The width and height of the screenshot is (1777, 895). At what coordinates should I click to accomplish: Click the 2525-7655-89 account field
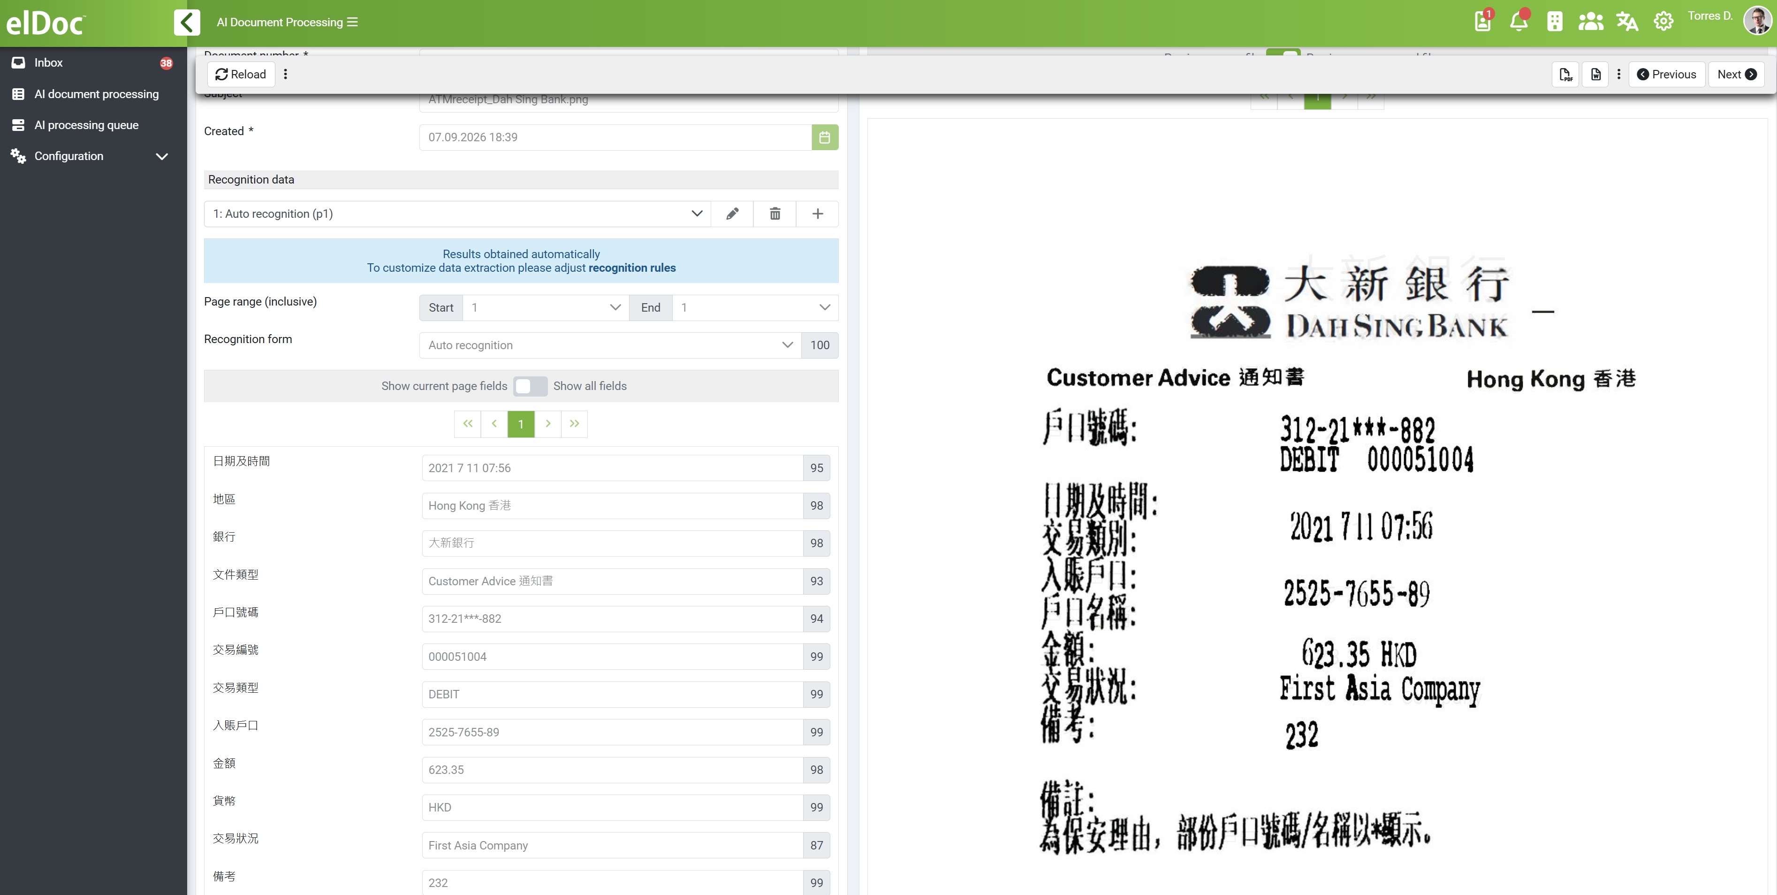click(612, 732)
